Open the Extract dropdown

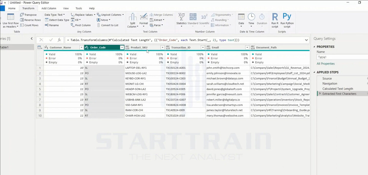(x=157, y=20)
